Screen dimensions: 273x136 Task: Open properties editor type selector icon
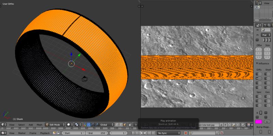[258, 25]
